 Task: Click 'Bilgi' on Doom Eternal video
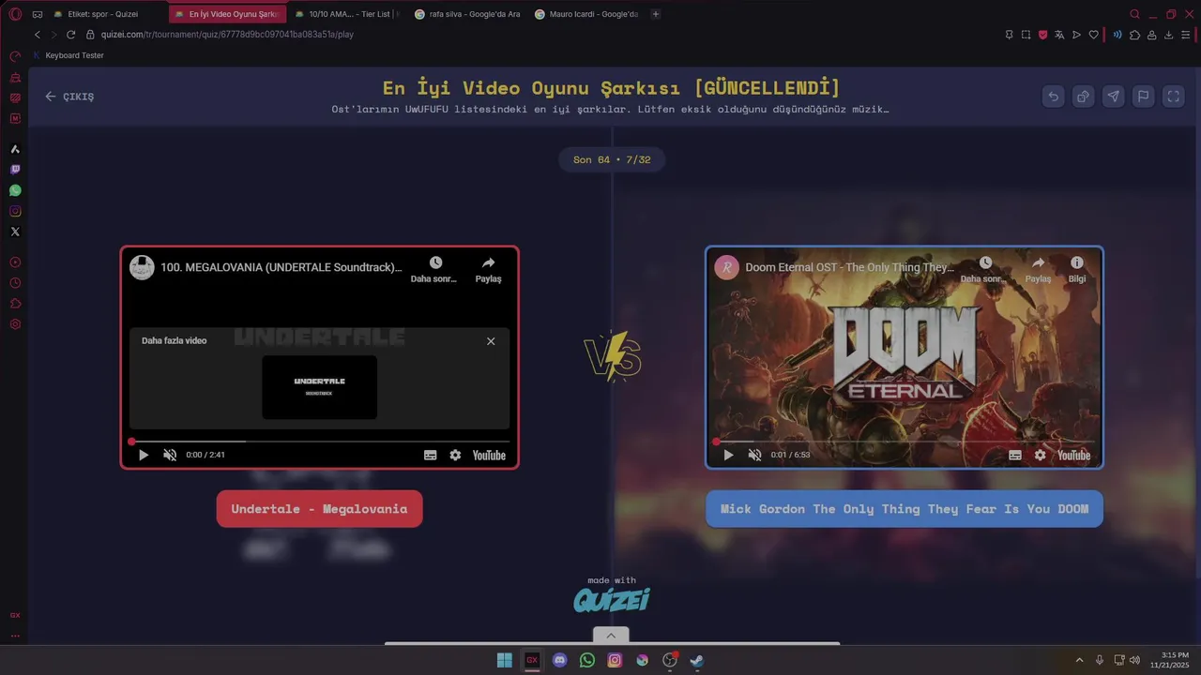(x=1077, y=269)
